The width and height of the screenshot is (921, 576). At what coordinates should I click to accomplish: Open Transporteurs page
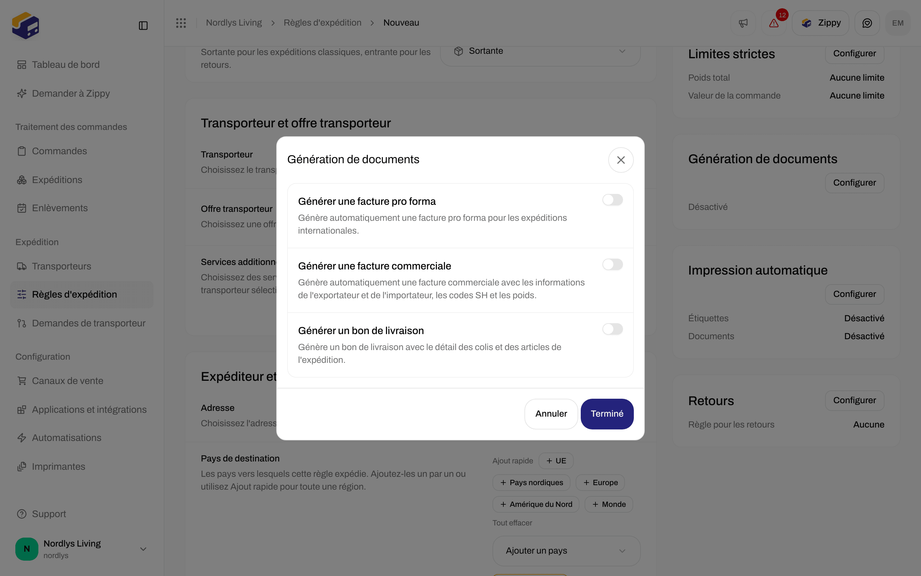82,266
